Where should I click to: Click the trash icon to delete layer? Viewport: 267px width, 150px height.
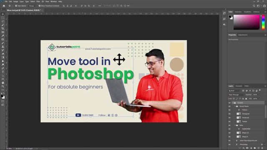[x=262, y=148]
